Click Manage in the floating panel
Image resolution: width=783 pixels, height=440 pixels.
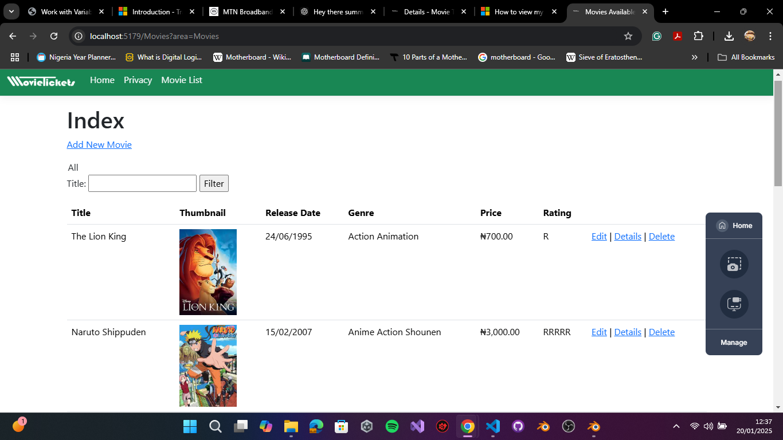(734, 343)
